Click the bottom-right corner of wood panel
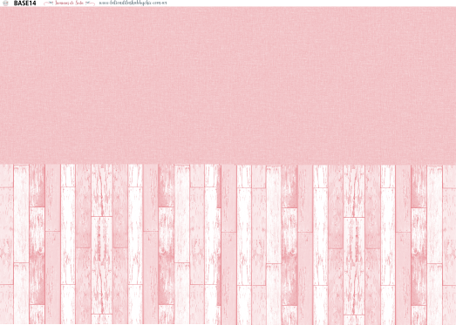Image resolution: width=456 pixels, height=325 pixels. pyautogui.click(x=455, y=322)
